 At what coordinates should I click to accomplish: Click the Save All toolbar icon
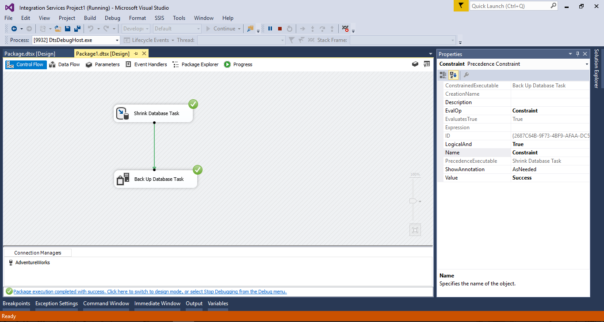(77, 29)
